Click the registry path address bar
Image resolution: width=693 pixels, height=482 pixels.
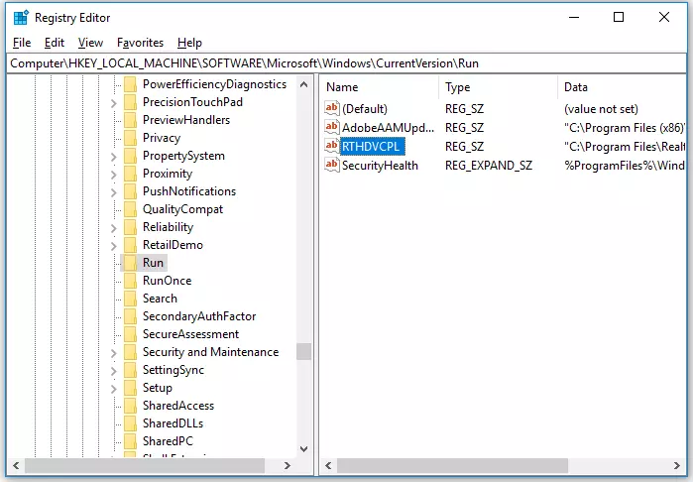pos(346,62)
